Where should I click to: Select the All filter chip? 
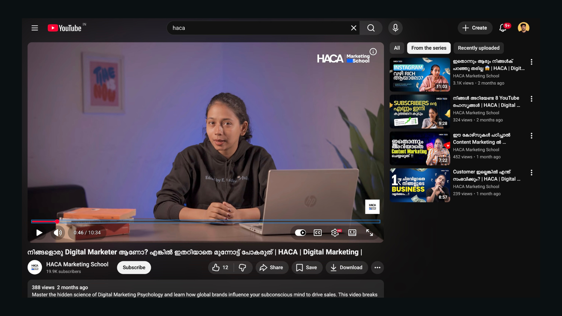tap(397, 48)
